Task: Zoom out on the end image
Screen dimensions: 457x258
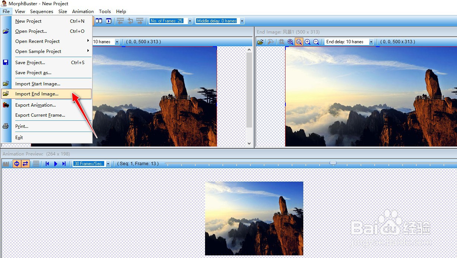Action: 316,42
